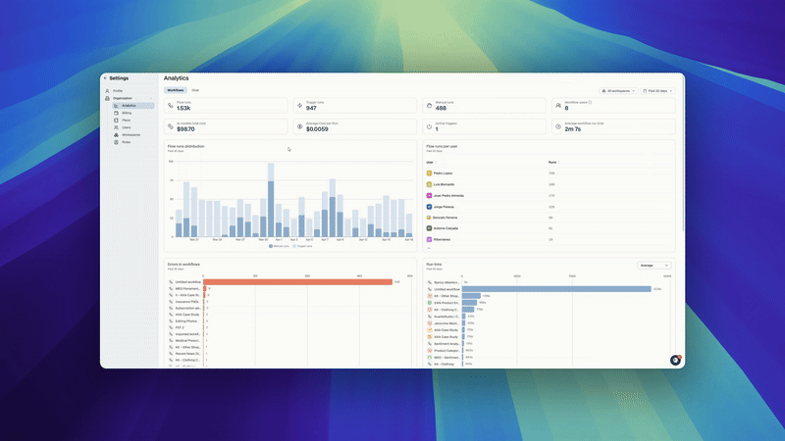Viewport: 785px width, 441px height.
Task: Click the Flow runs card icon
Action: coord(170,106)
